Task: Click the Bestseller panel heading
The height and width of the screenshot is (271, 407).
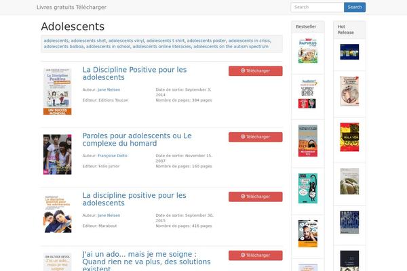Action: (306, 26)
